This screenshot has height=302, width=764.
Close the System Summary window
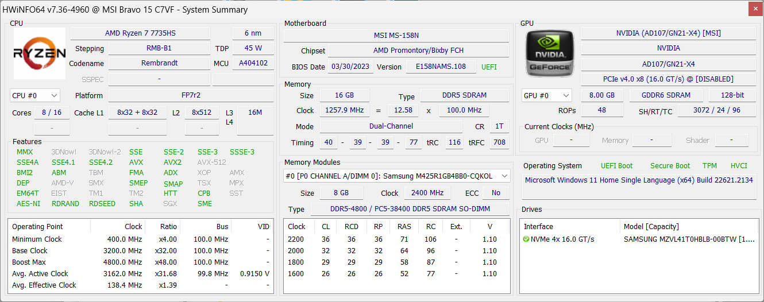tap(756, 9)
